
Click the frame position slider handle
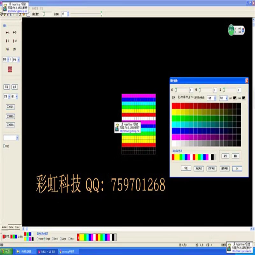(x=101, y=14)
